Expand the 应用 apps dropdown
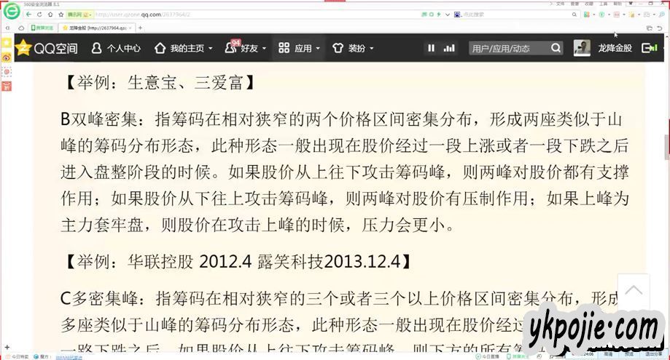This screenshot has width=670, height=360. point(299,49)
